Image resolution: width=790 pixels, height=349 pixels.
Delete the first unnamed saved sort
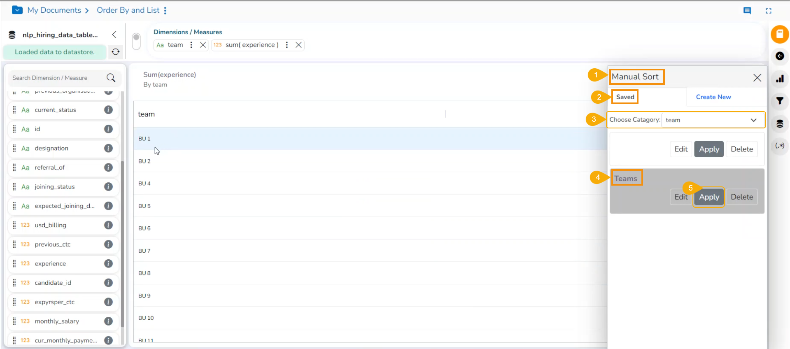[x=742, y=149]
